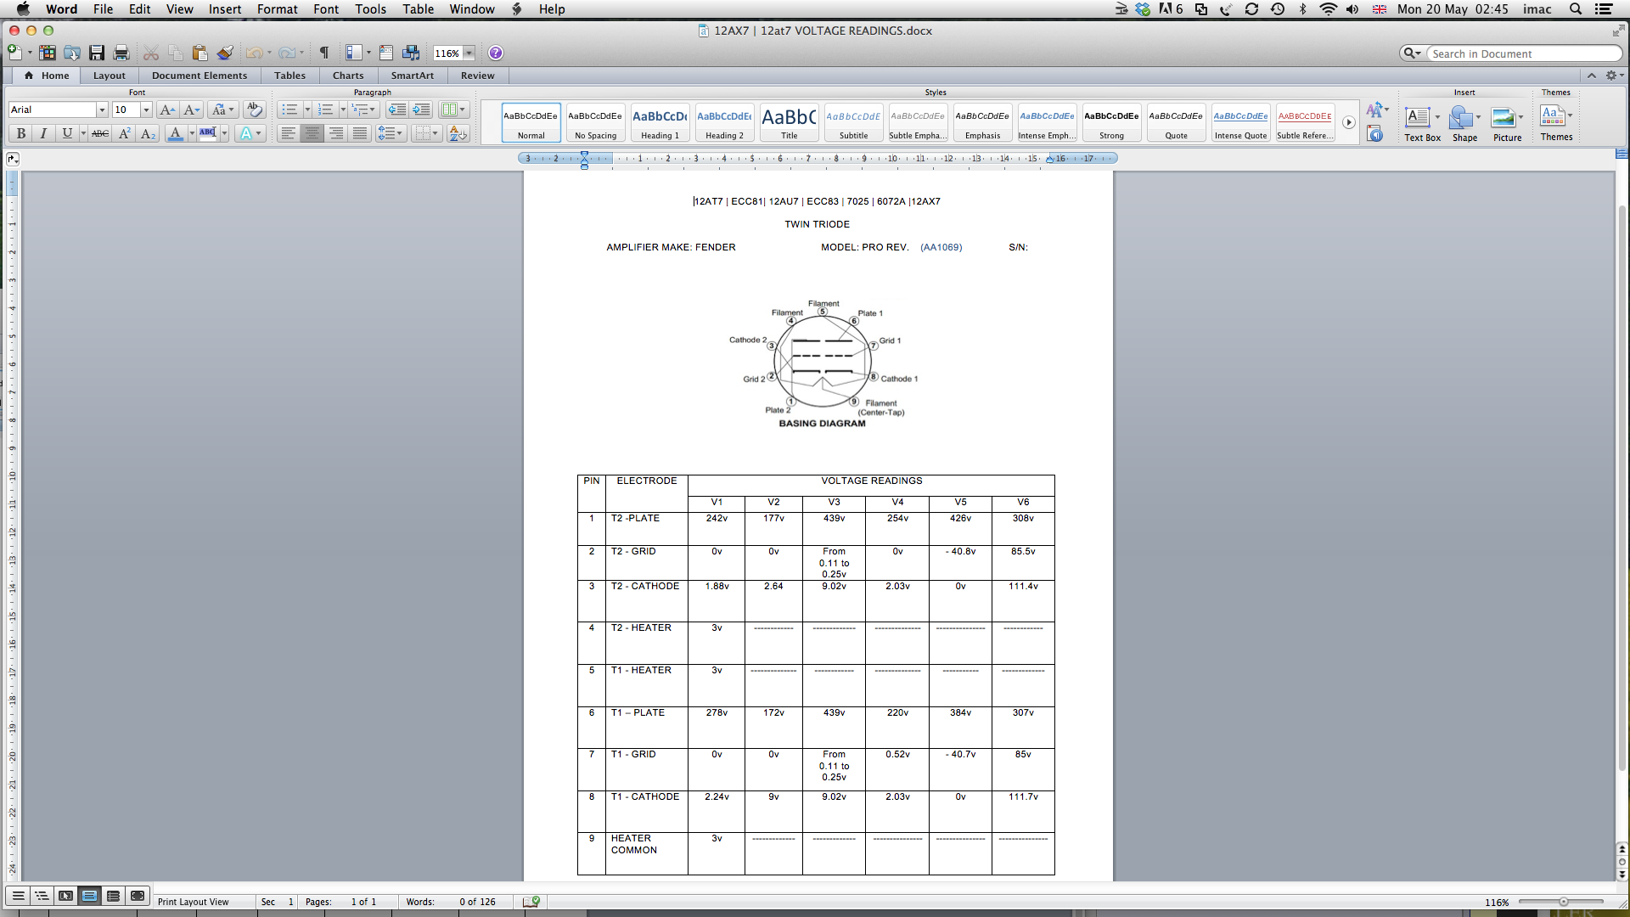Image resolution: width=1630 pixels, height=917 pixels.
Task: Increase paragraph indent
Action: click(421, 110)
